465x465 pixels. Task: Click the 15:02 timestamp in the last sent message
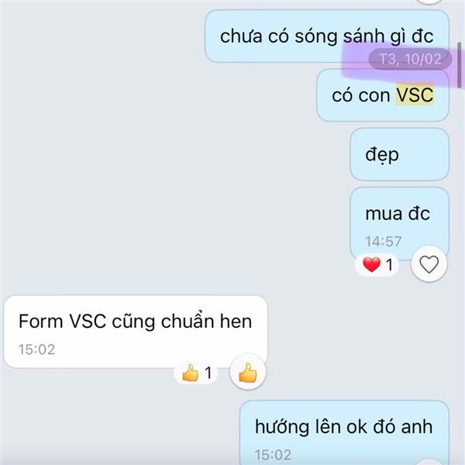pyautogui.click(x=273, y=455)
